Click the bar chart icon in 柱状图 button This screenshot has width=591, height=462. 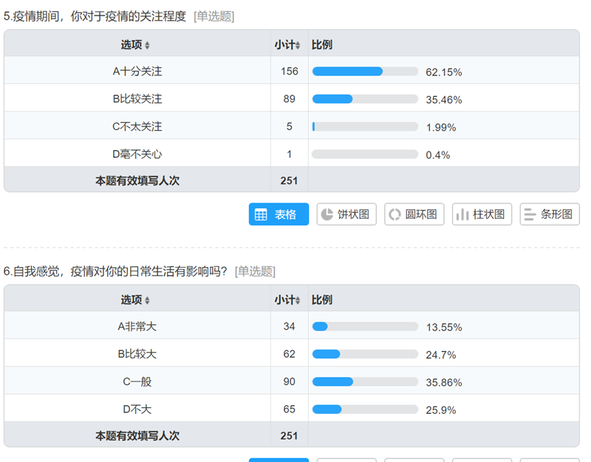462,214
